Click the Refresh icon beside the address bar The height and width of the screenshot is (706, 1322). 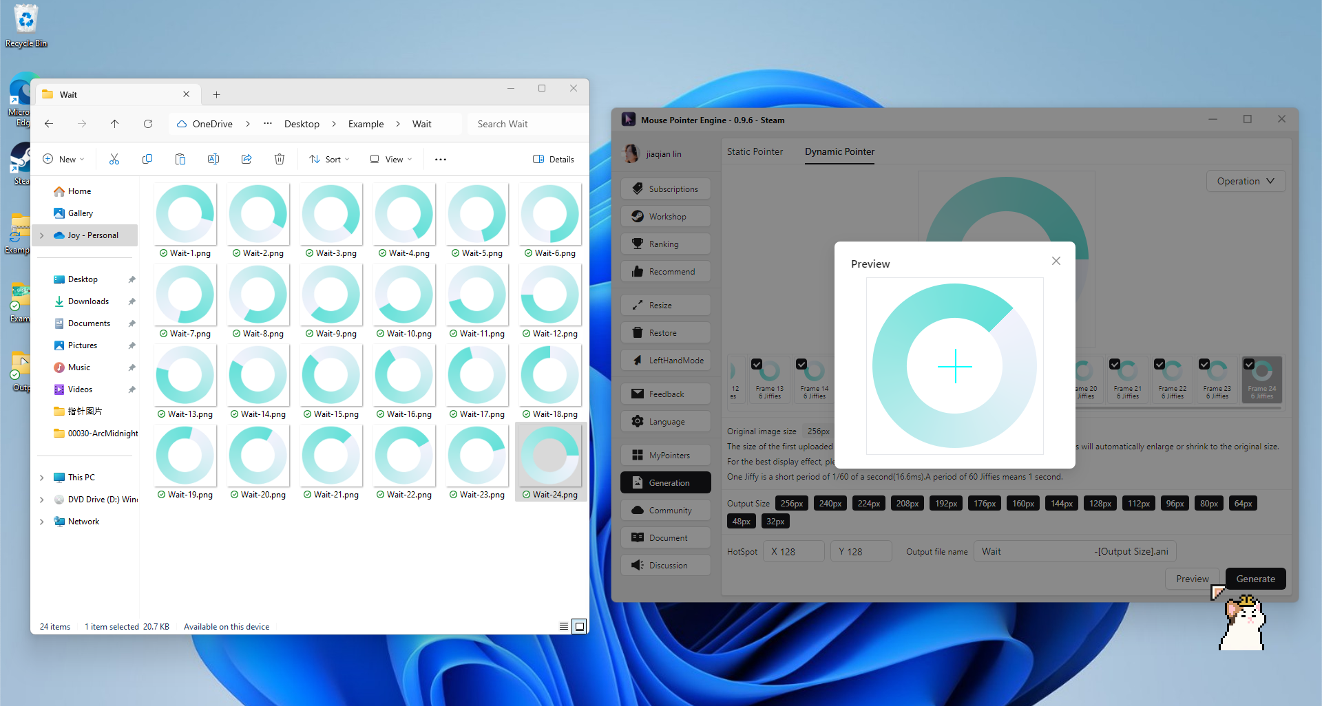[x=148, y=124]
